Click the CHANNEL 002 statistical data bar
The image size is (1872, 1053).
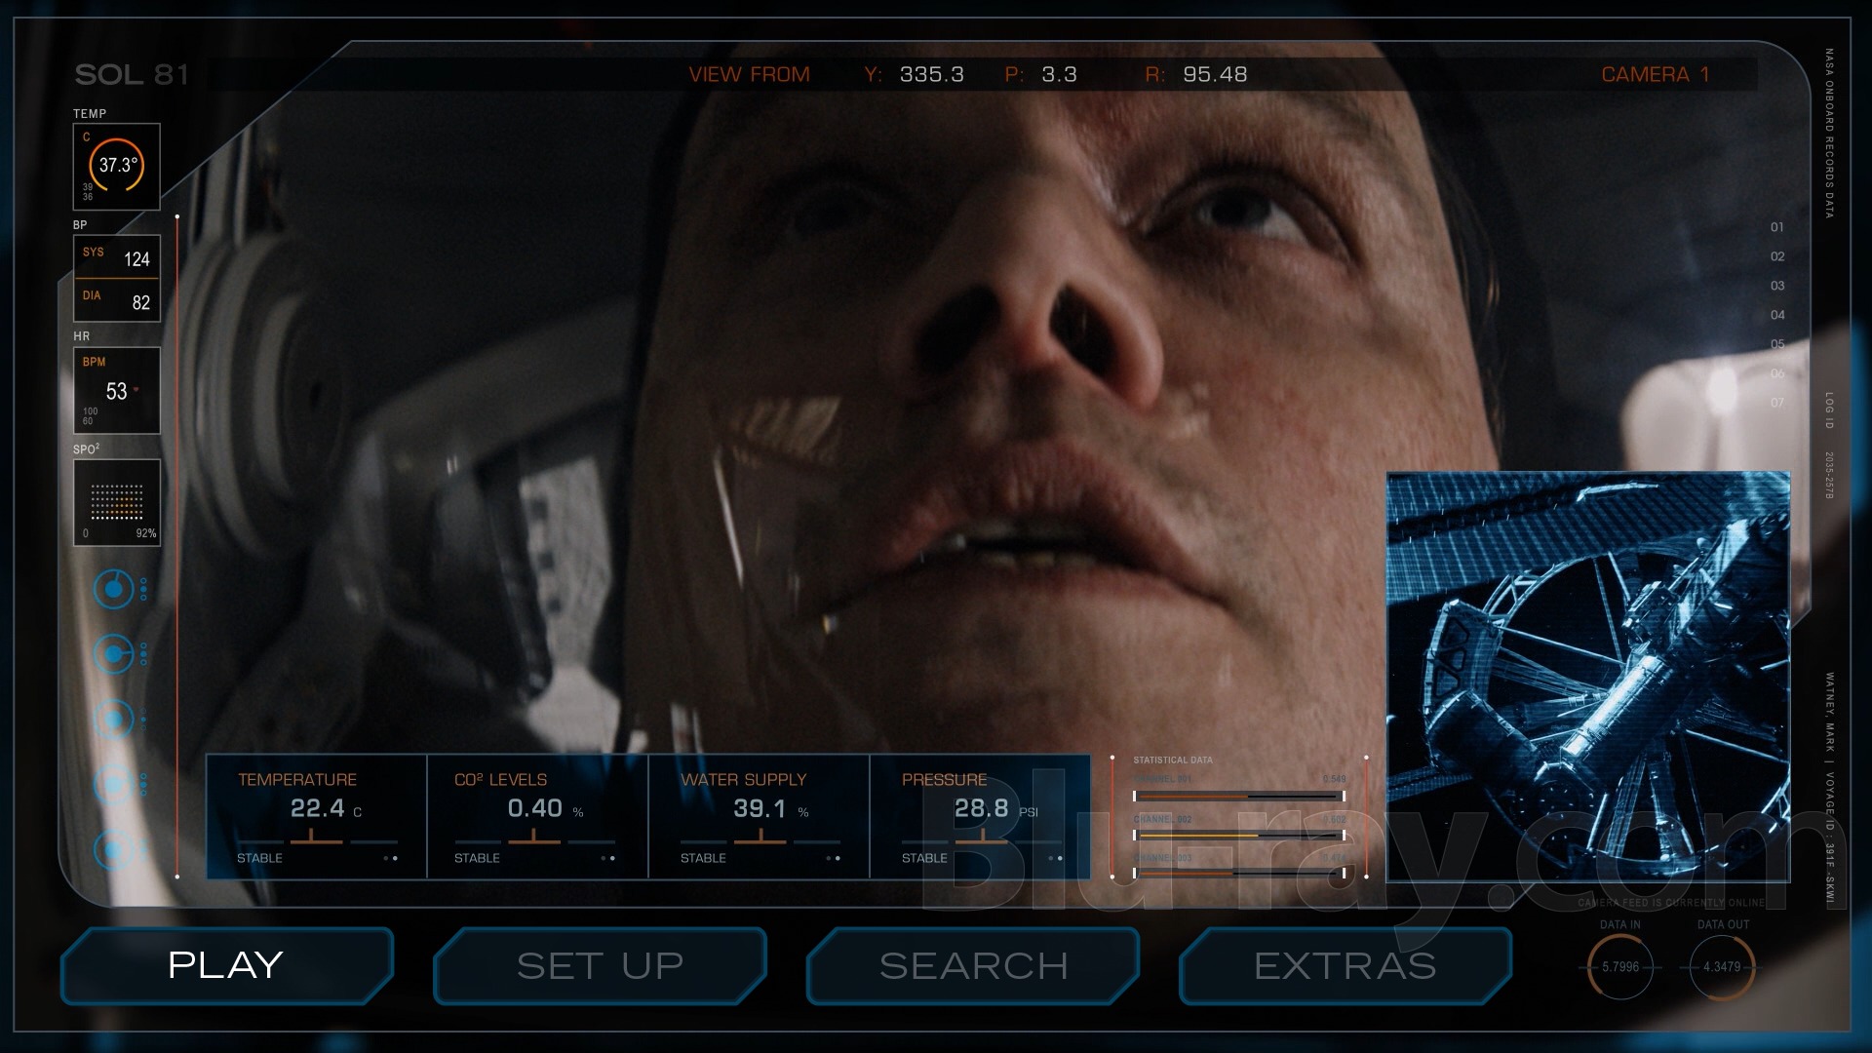1239,835
